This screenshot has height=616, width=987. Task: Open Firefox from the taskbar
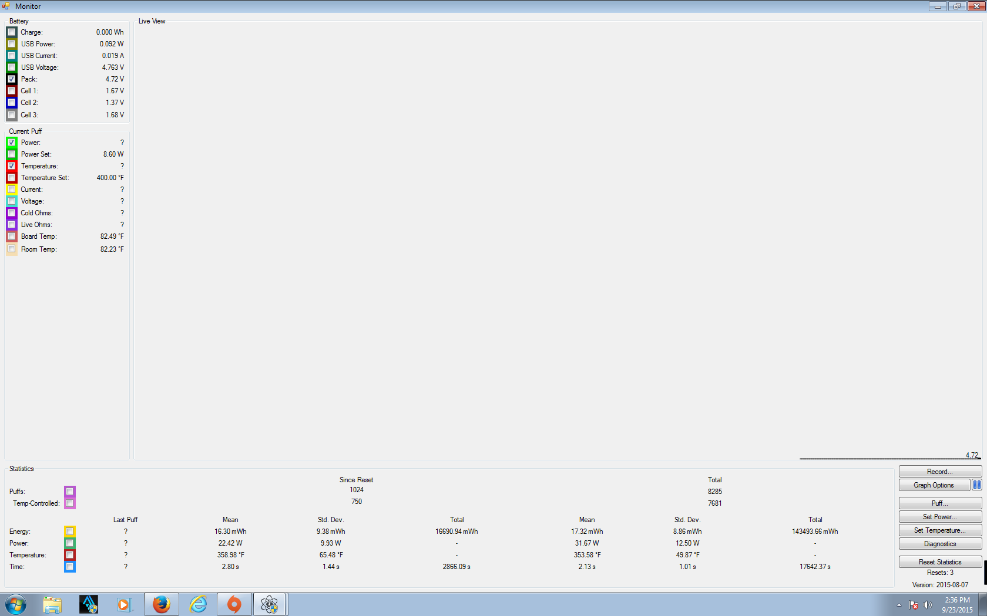click(x=161, y=604)
